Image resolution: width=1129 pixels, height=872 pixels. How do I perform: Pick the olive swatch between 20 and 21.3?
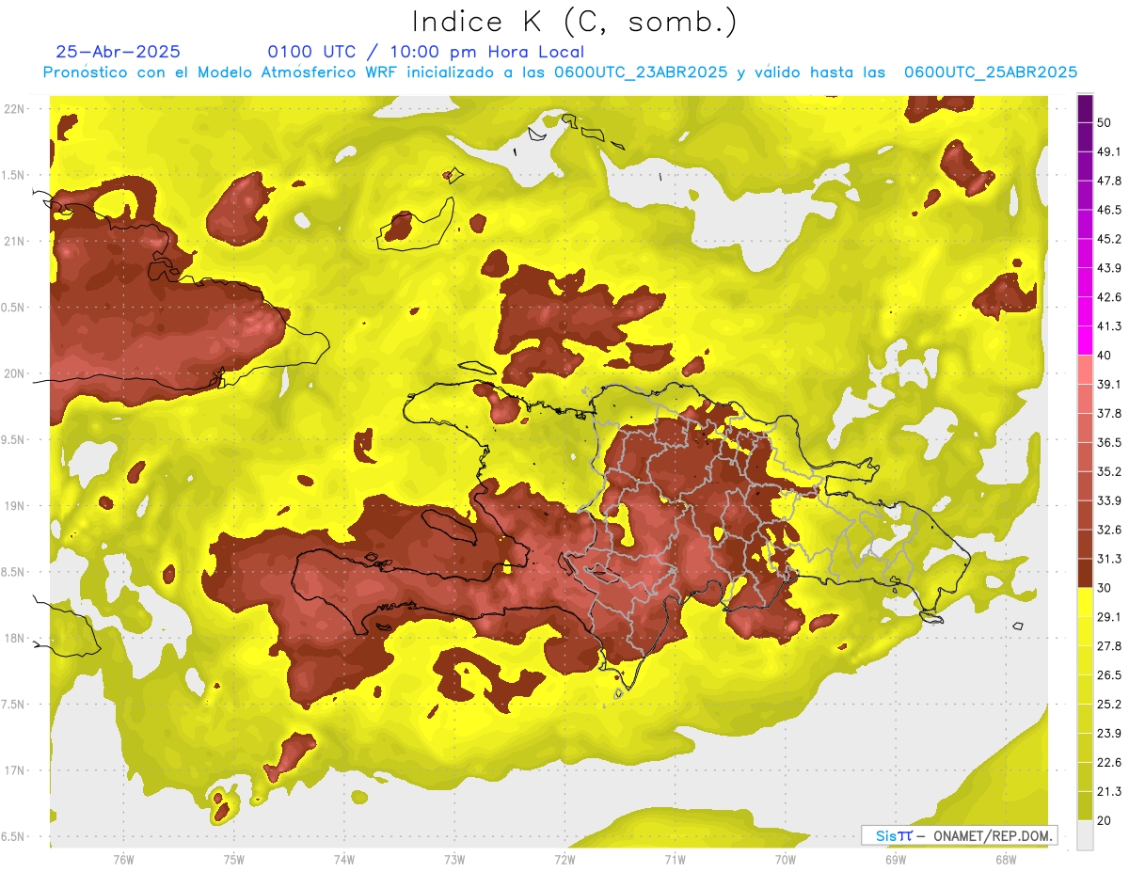(x=1085, y=805)
